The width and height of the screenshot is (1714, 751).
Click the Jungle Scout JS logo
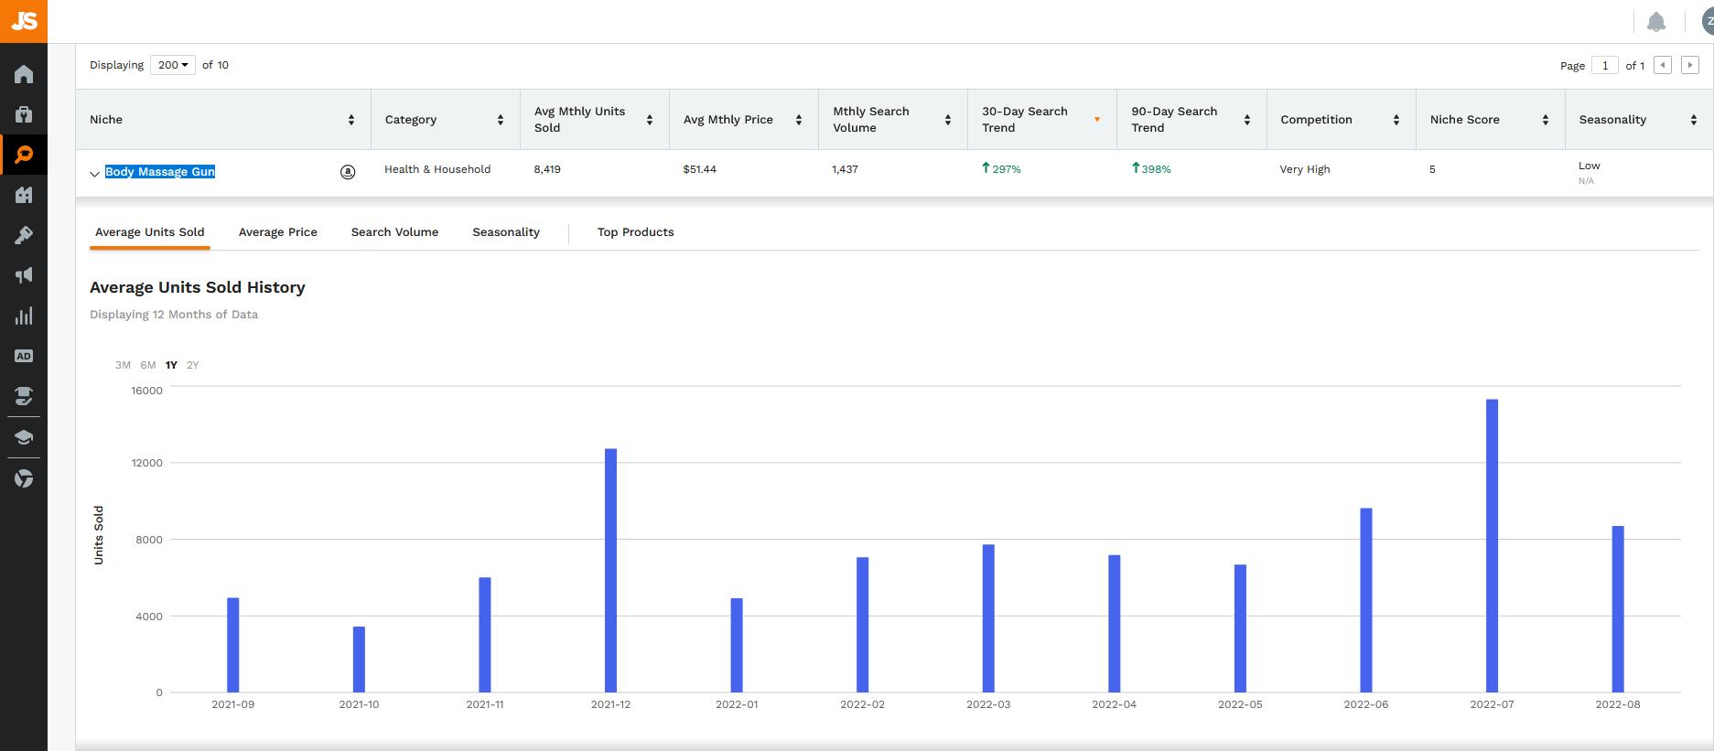(x=24, y=20)
